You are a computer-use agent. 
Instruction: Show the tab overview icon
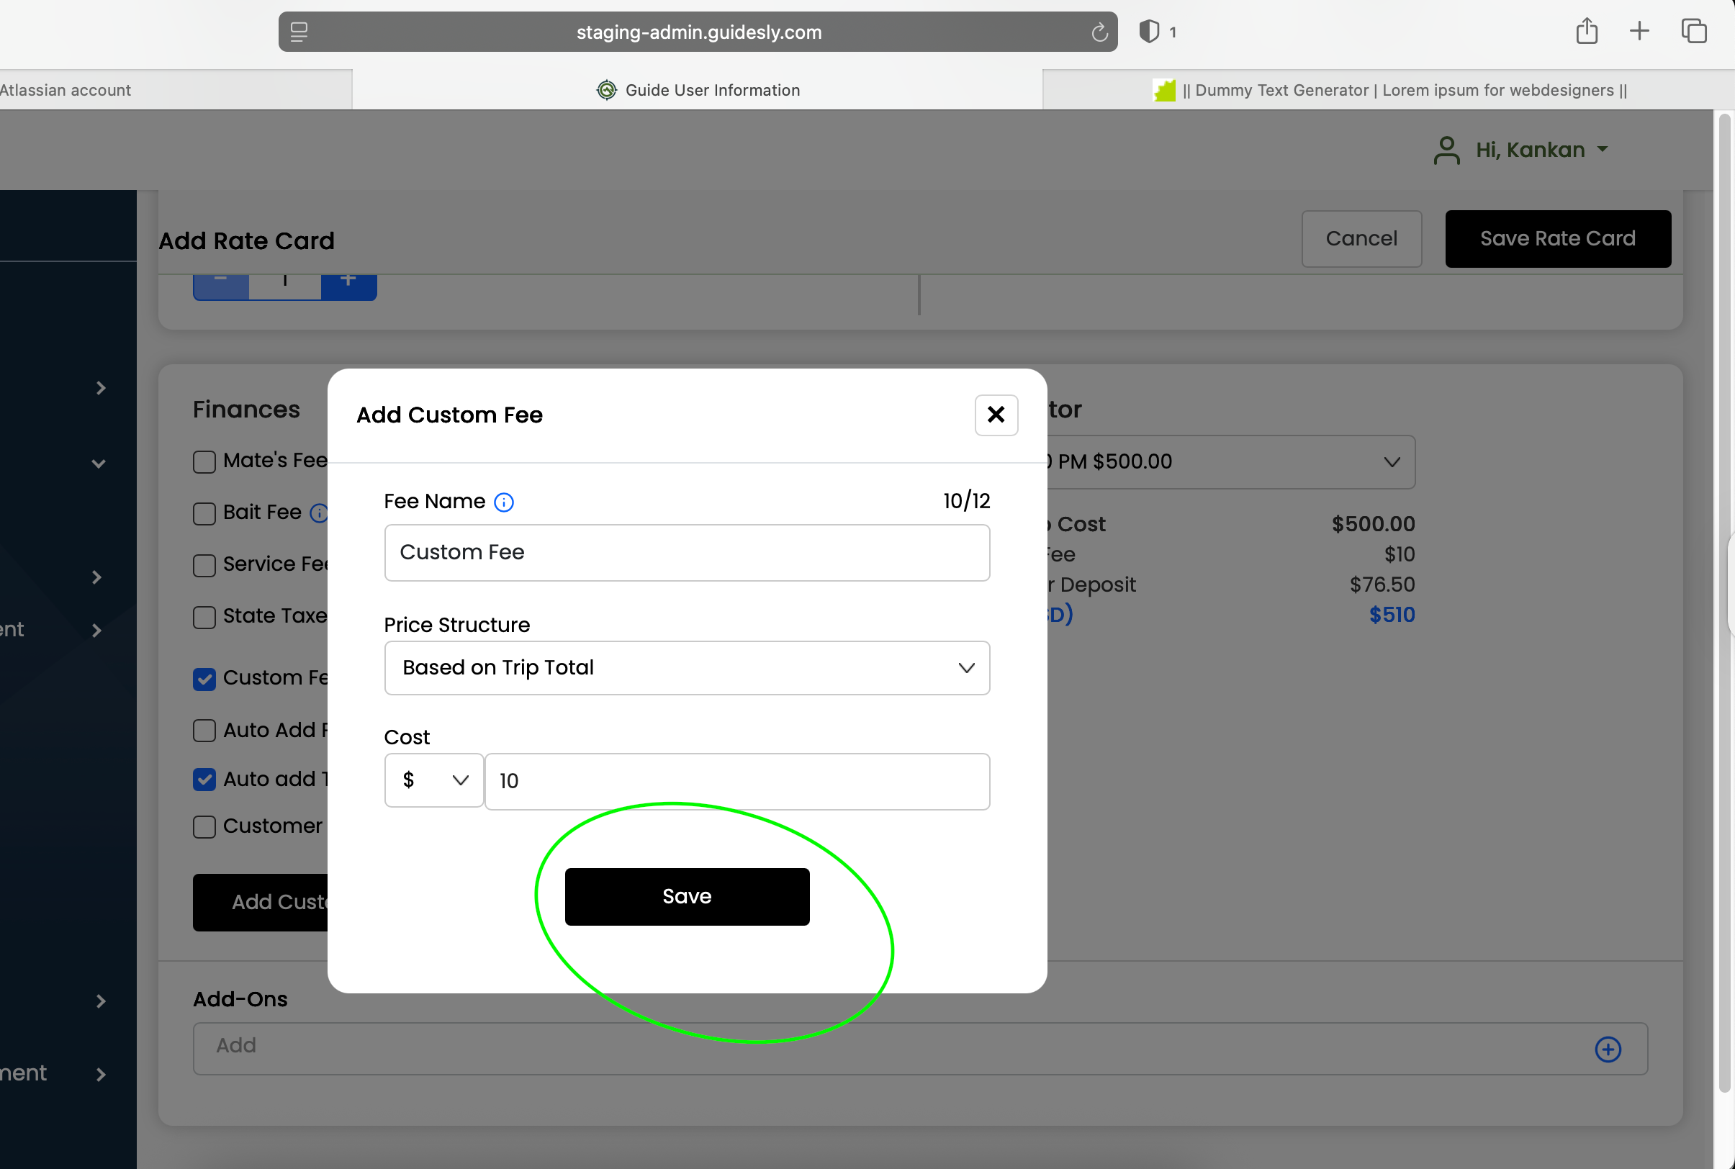click(1693, 32)
